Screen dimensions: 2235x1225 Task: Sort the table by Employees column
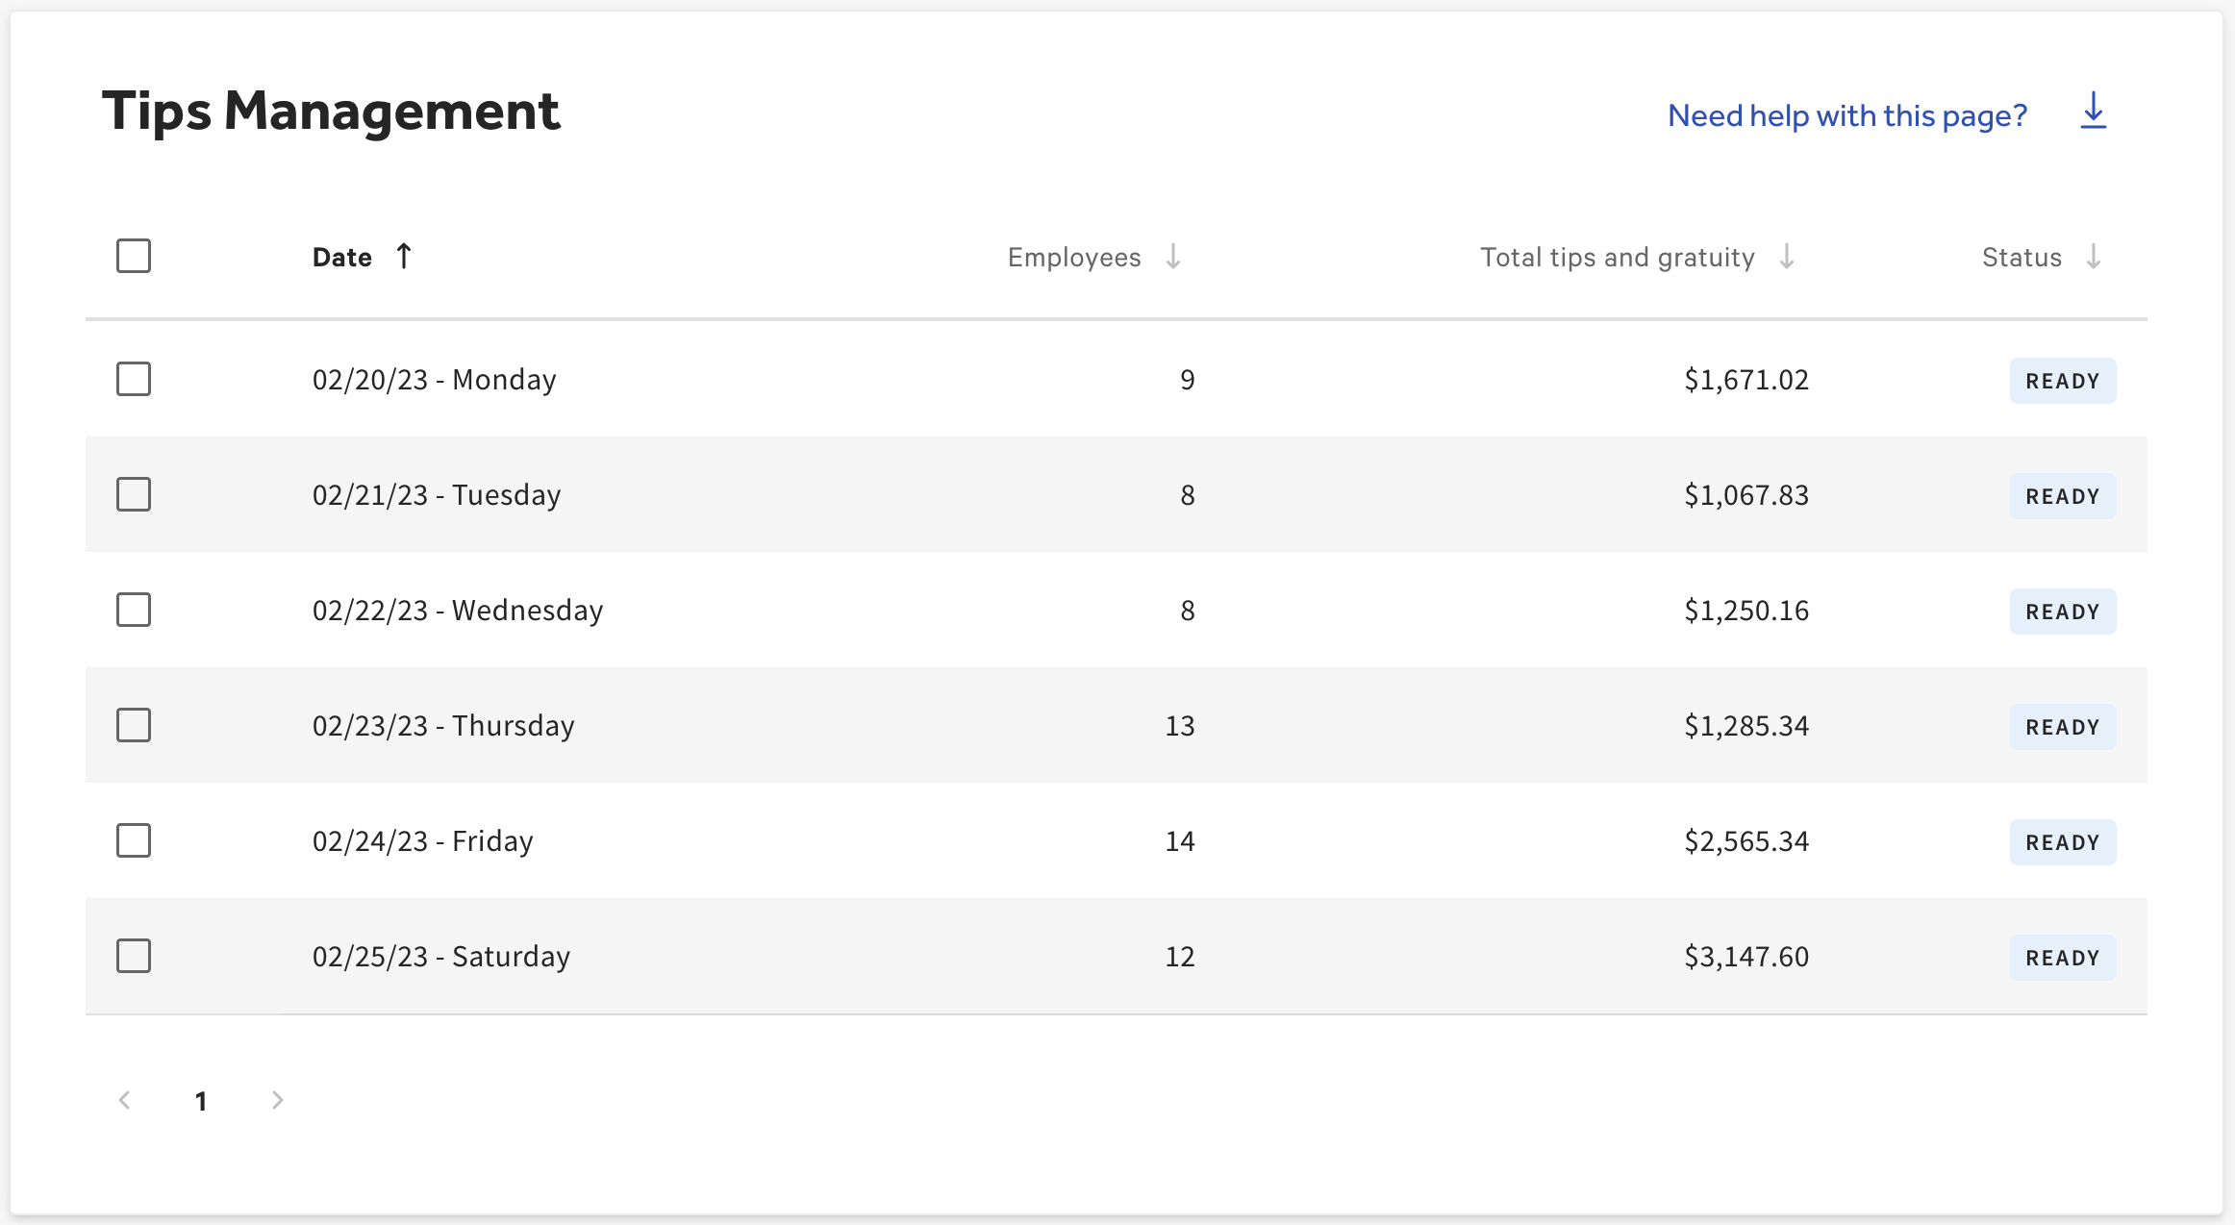pos(1073,257)
